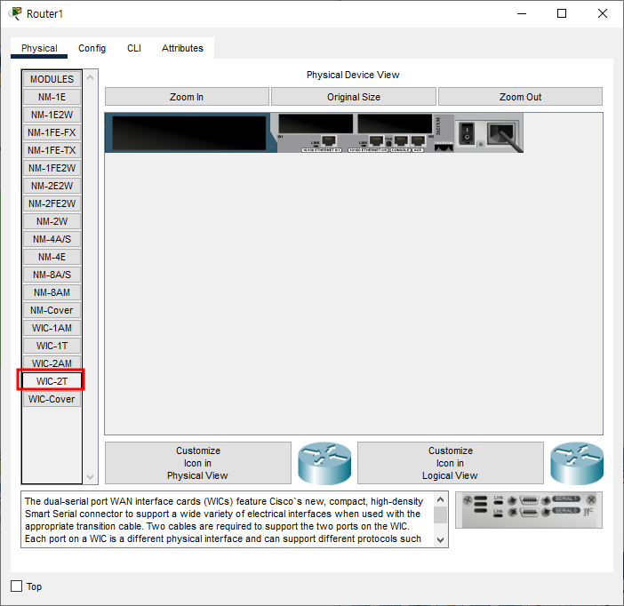Open the CLI tab
Screen dimensions: 624x606
(x=134, y=48)
